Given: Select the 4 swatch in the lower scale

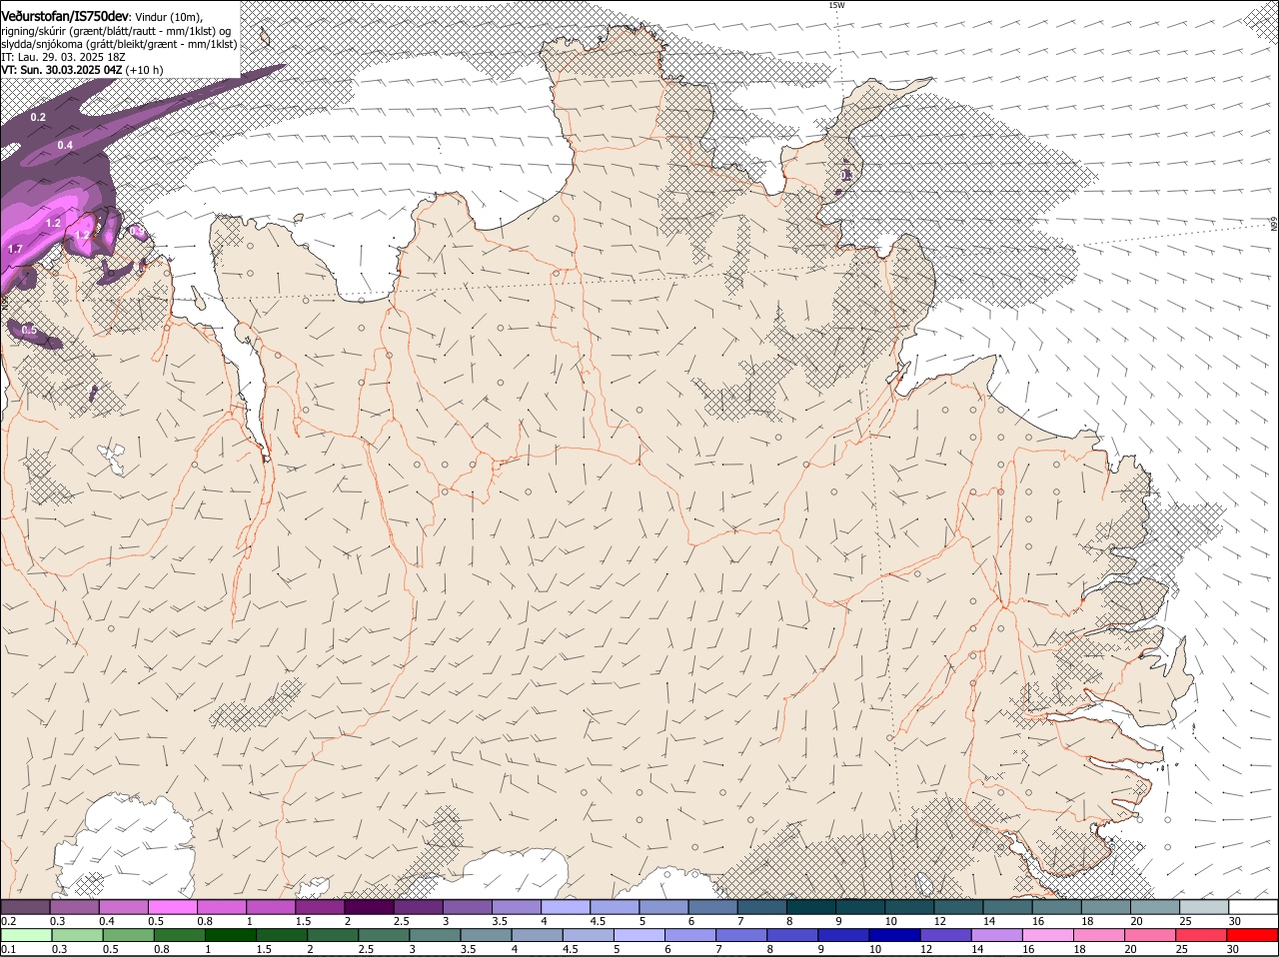Looking at the screenshot, I should pyautogui.click(x=537, y=936).
